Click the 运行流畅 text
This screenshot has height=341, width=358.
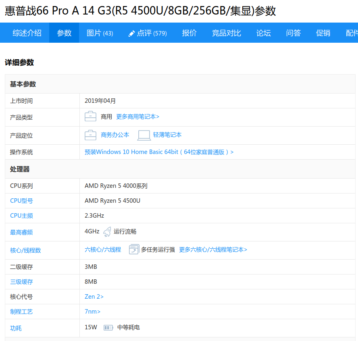click(x=125, y=231)
